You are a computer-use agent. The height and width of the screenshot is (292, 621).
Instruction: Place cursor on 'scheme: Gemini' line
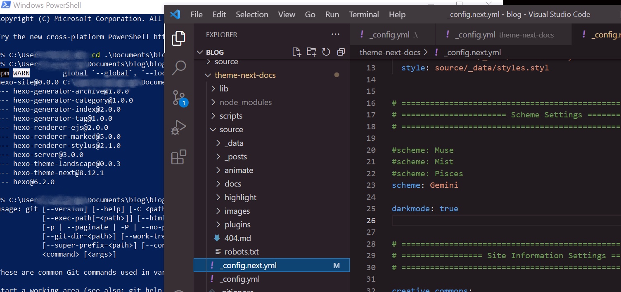tap(425, 185)
